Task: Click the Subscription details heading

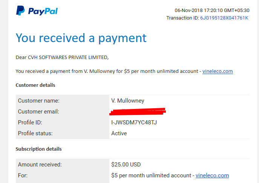Action: tap(38, 149)
